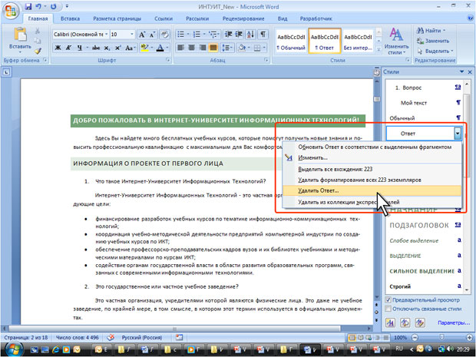Click the Increase Indent icon
This screenshot has height=357, width=476.
[x=239, y=35]
